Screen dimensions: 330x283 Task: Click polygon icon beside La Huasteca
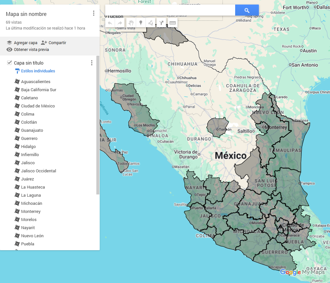pos(17,187)
